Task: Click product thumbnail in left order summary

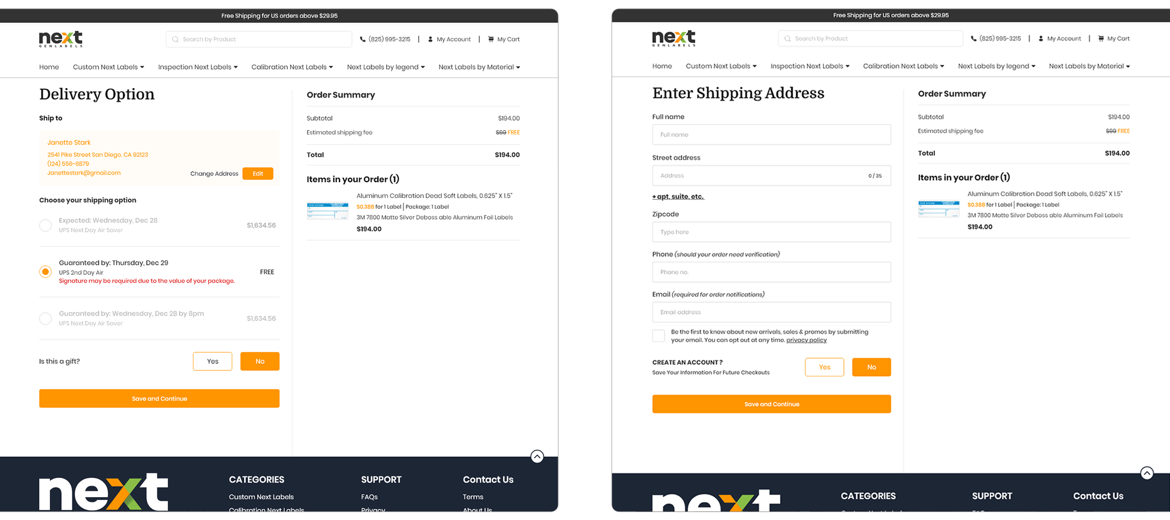Action: tap(328, 211)
